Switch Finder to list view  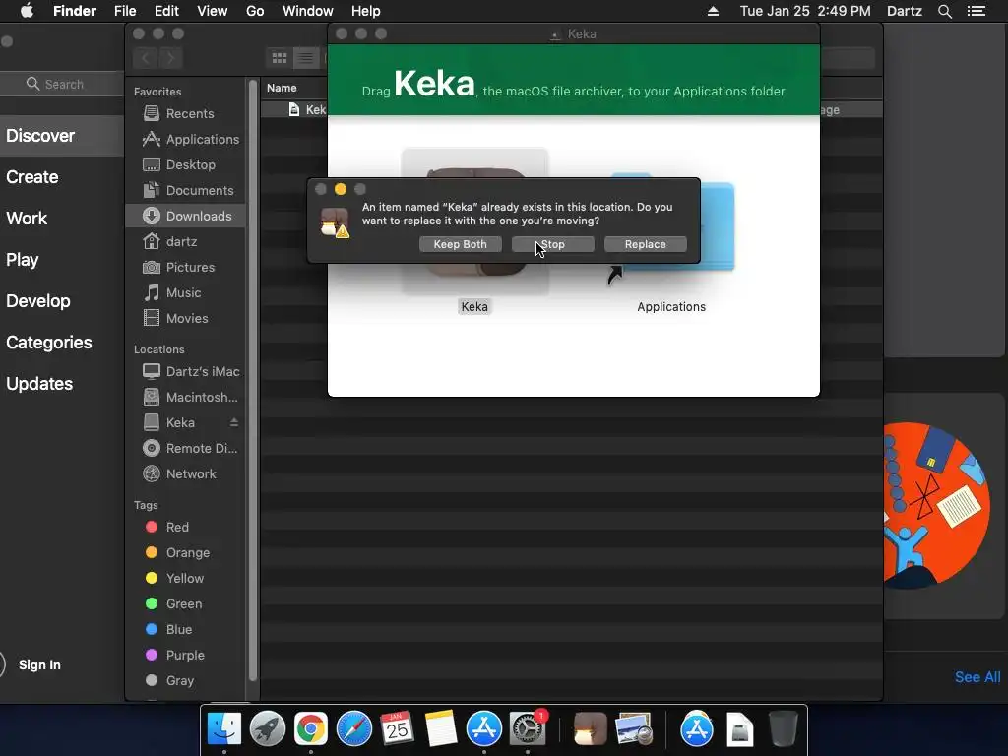306,58
